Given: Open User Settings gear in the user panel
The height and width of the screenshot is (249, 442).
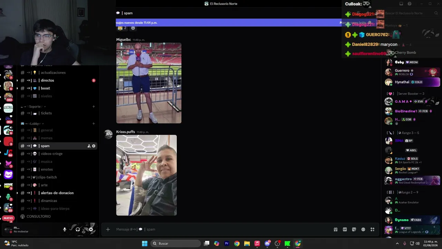Looking at the screenshot, I should click(91, 229).
